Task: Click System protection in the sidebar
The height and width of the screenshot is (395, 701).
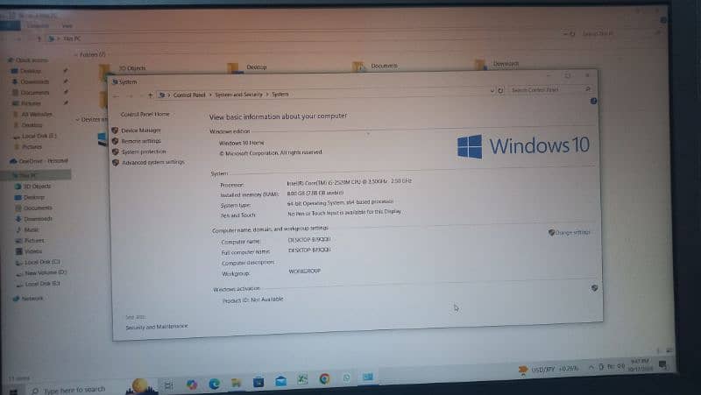Action: tap(144, 152)
